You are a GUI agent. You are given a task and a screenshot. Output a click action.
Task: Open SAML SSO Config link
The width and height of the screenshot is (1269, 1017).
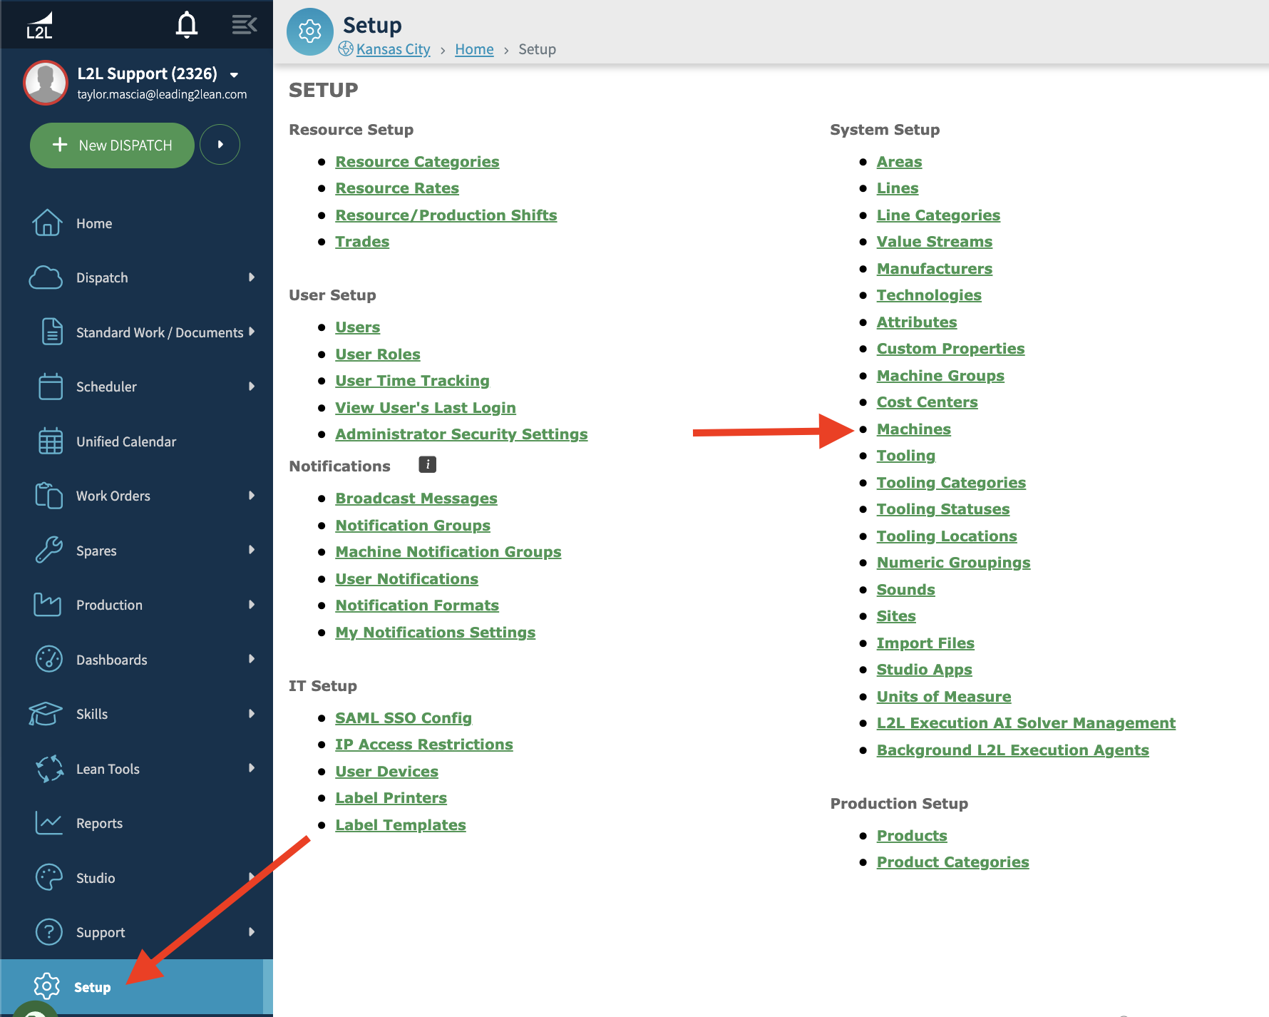pos(404,718)
